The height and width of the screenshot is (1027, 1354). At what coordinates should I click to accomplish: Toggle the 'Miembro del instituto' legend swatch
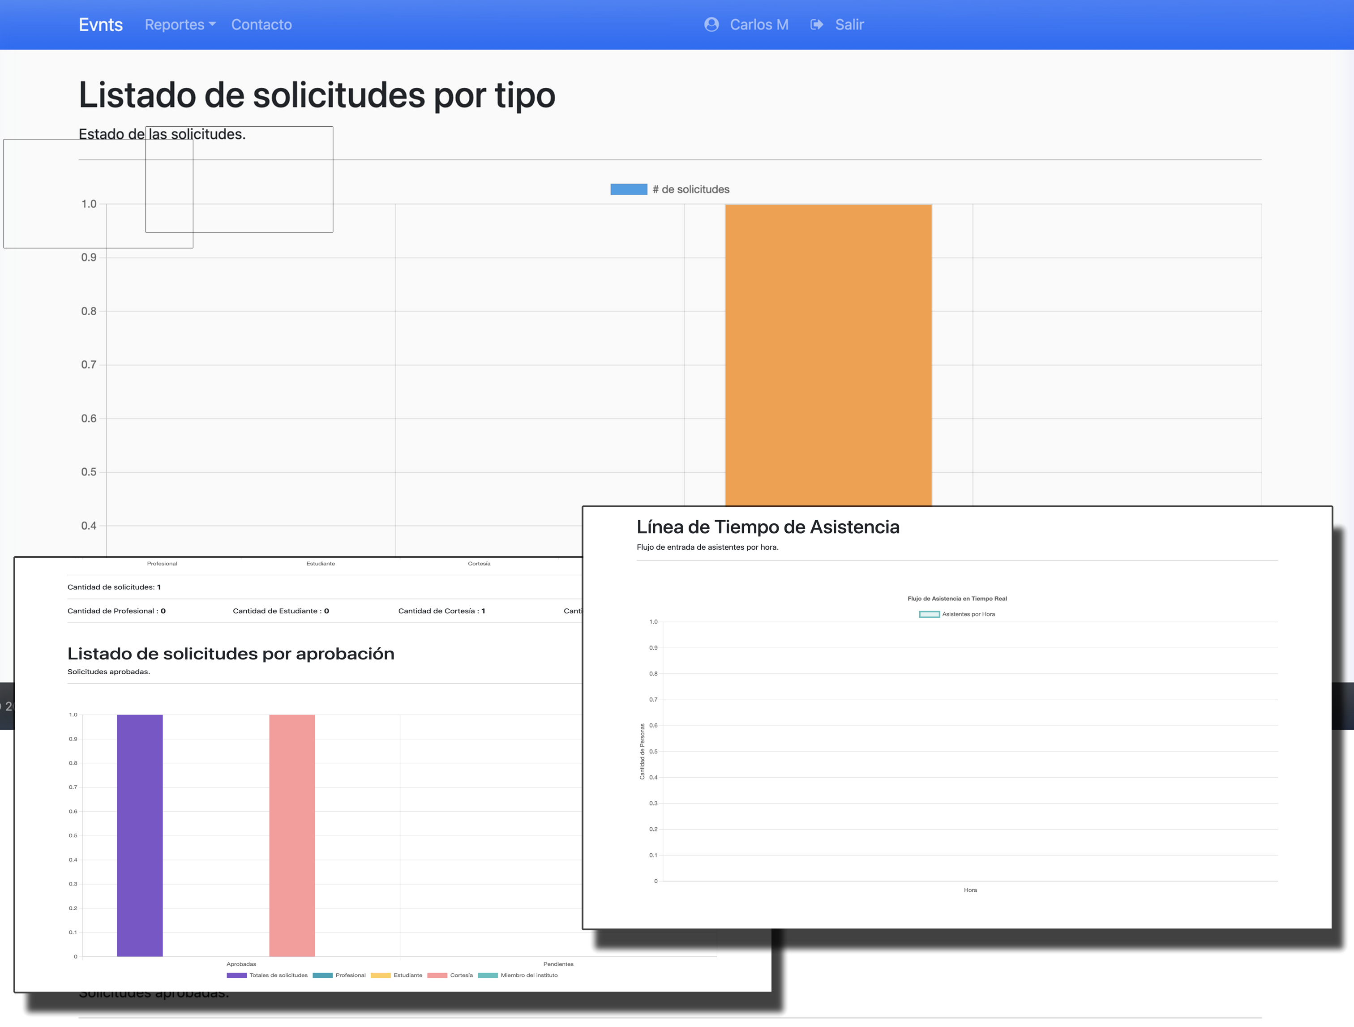pos(488,976)
